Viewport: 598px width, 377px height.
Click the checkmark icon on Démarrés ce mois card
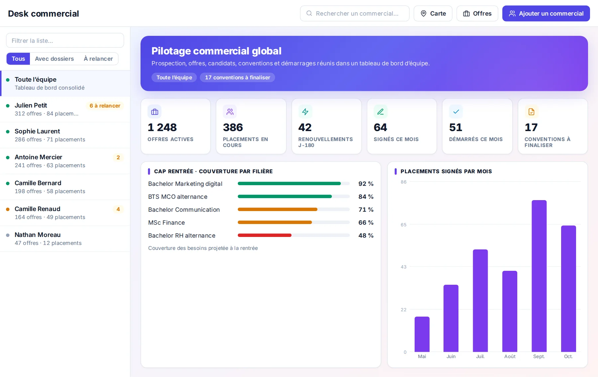[x=456, y=112]
